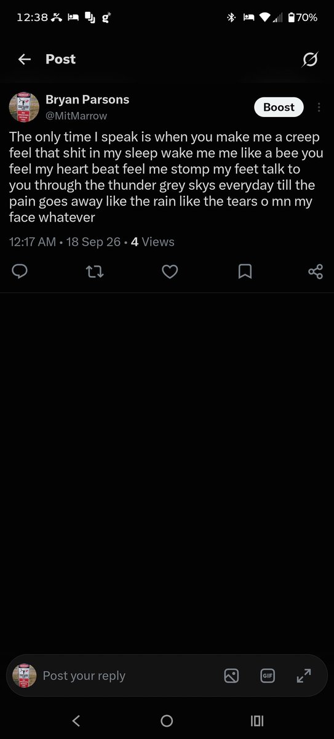
Task: Share the post via share icon
Action: point(316,271)
